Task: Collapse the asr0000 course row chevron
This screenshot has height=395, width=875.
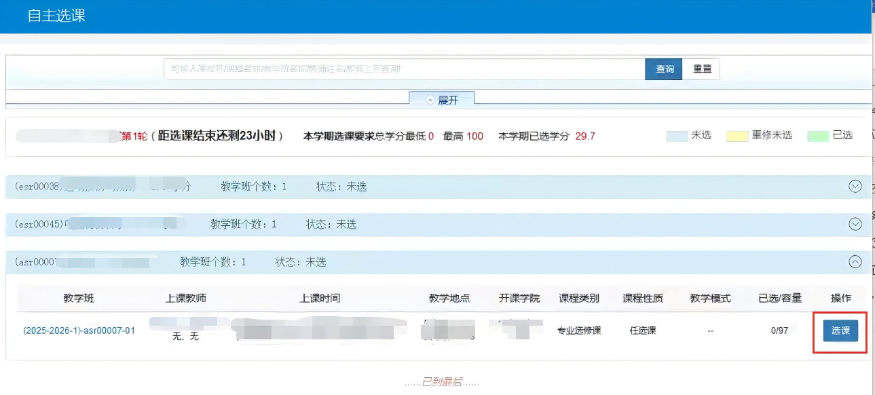Action: 855,262
